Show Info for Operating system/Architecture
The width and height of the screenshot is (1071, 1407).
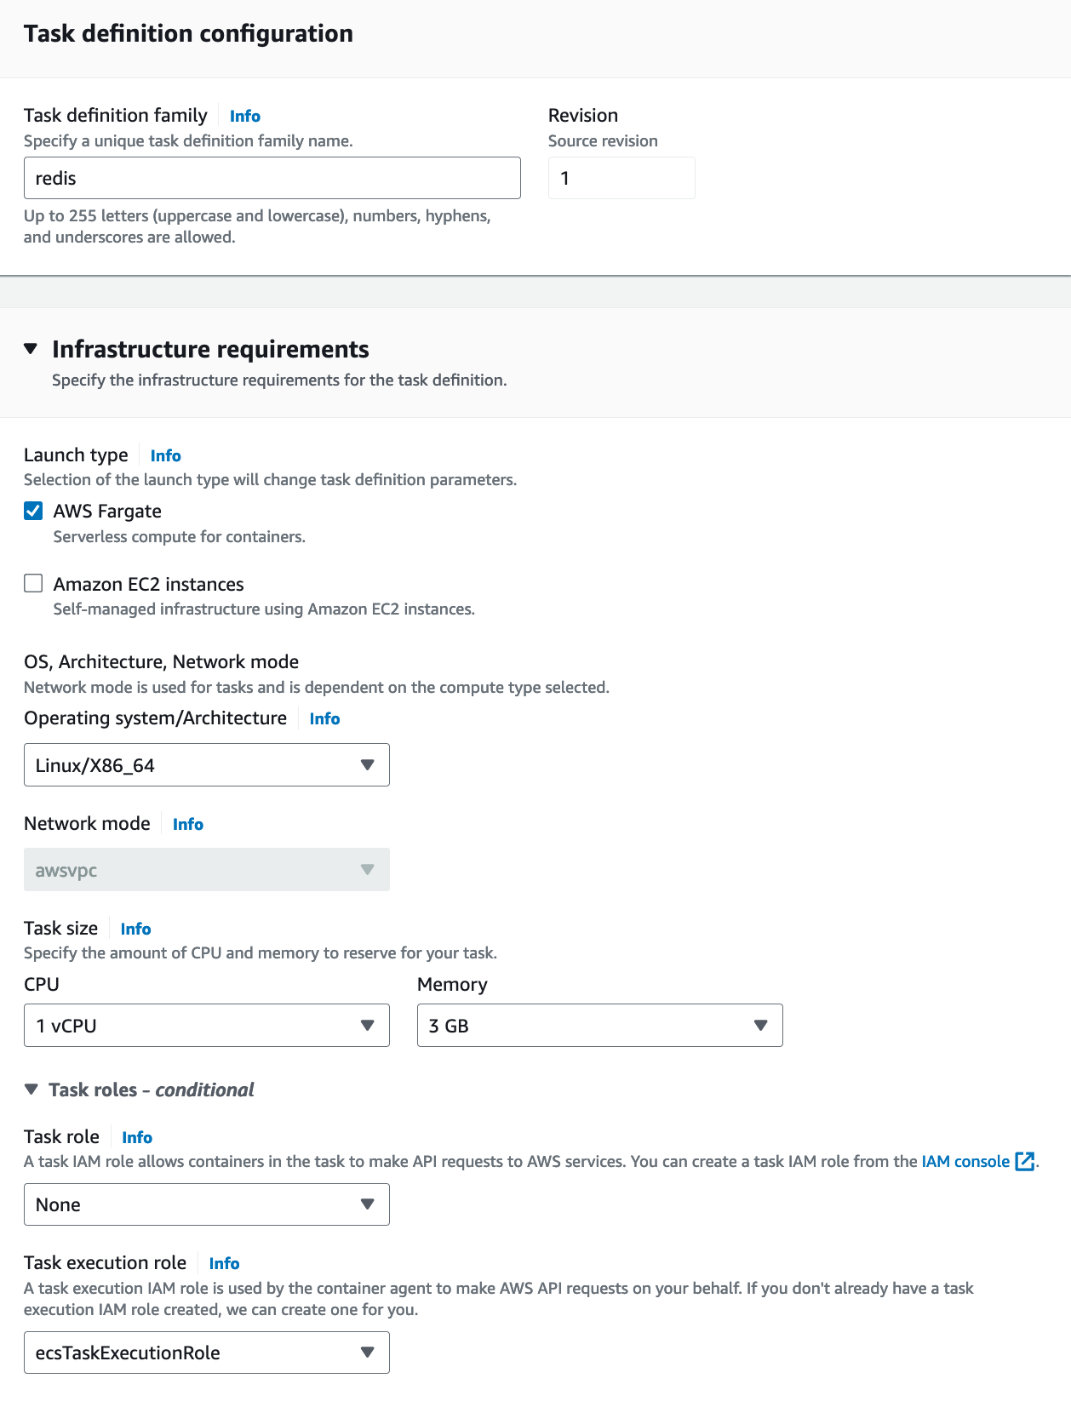click(324, 719)
